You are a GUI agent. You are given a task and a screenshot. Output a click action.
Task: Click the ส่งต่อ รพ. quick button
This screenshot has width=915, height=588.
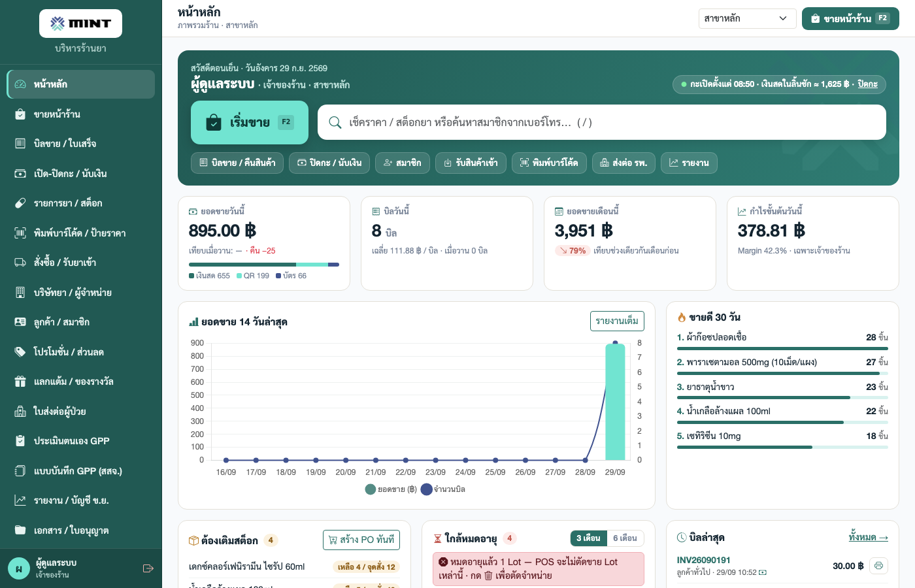pos(624,163)
